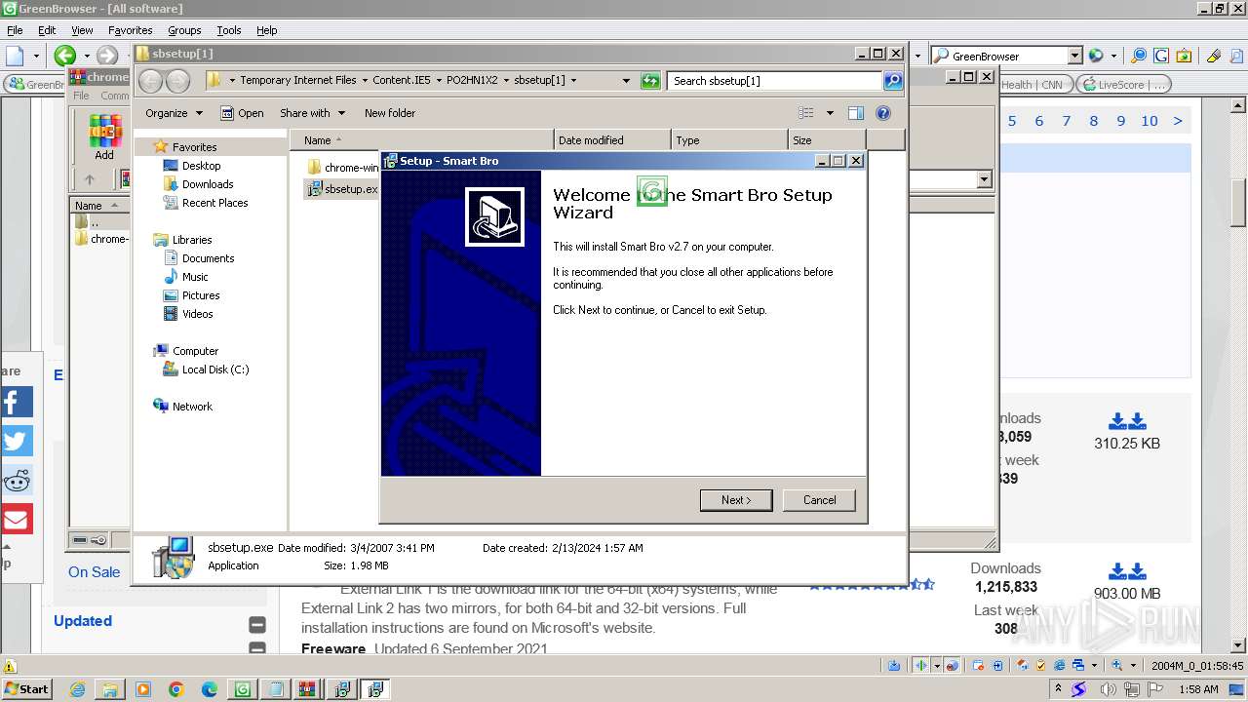Image resolution: width=1248 pixels, height=702 pixels.
Task: Cancel the Smart Bro setup wizard
Action: [819, 500]
